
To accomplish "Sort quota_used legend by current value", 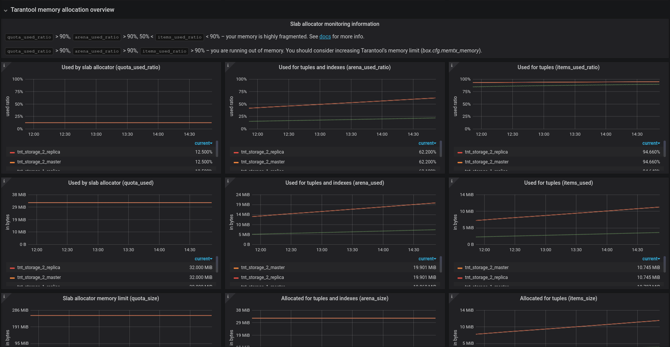I will click(x=203, y=259).
